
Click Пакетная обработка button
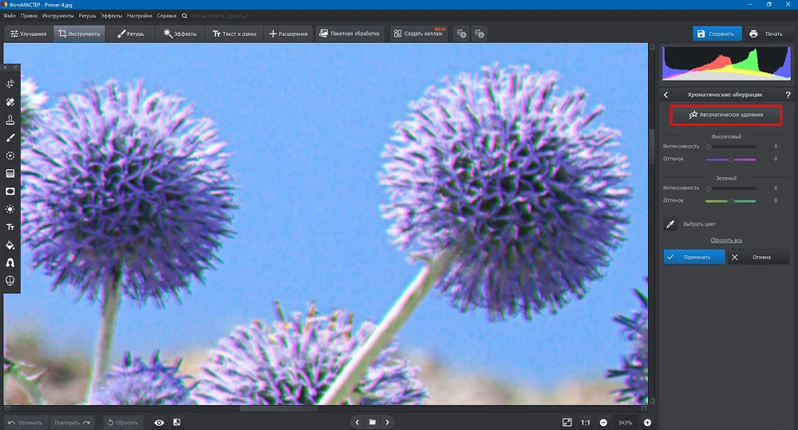point(350,34)
